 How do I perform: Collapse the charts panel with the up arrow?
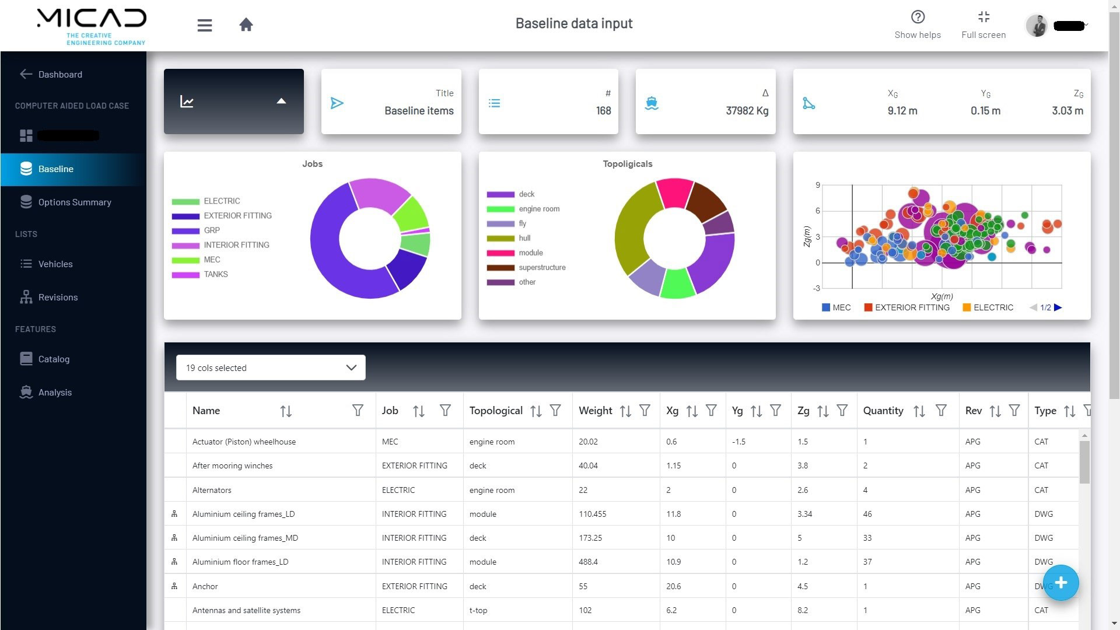(281, 101)
